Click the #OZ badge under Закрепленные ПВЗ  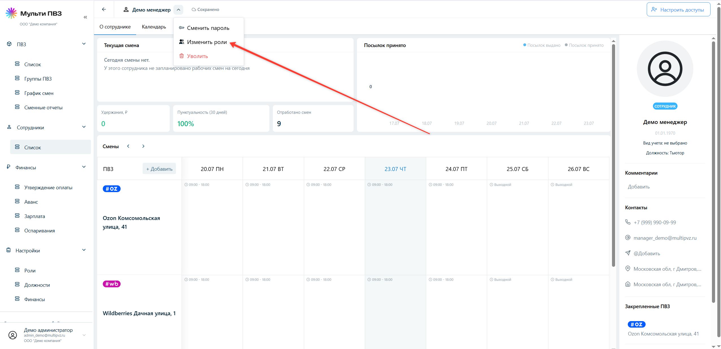pyautogui.click(x=637, y=324)
